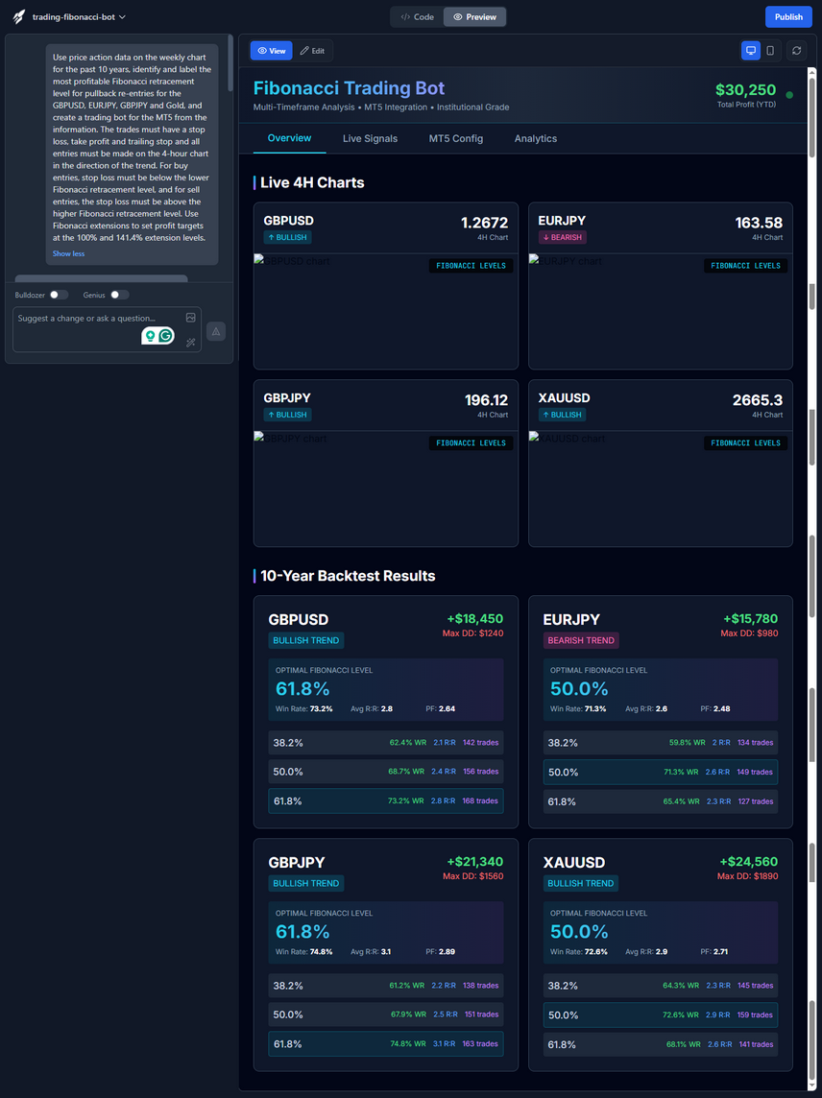Refresh the preview pane
822x1098 pixels.
point(796,51)
